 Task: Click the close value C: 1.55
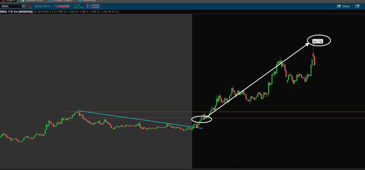(102, 12)
